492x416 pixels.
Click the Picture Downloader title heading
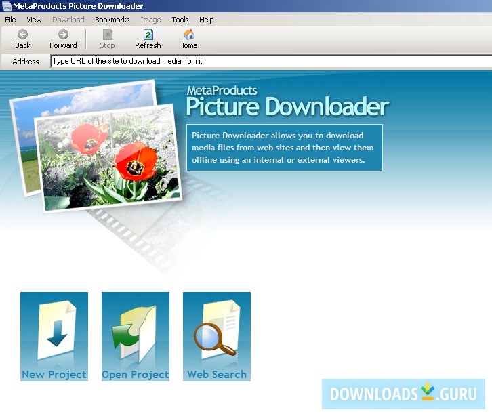(x=287, y=106)
